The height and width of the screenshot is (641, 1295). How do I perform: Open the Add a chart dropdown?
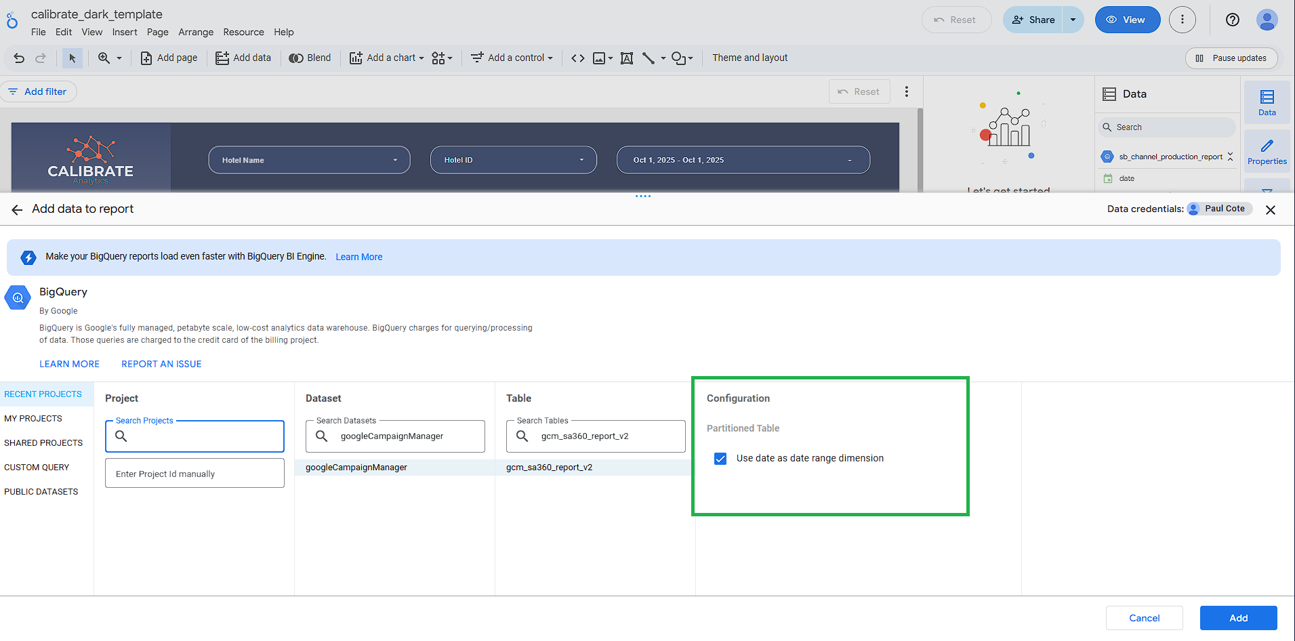(x=386, y=58)
